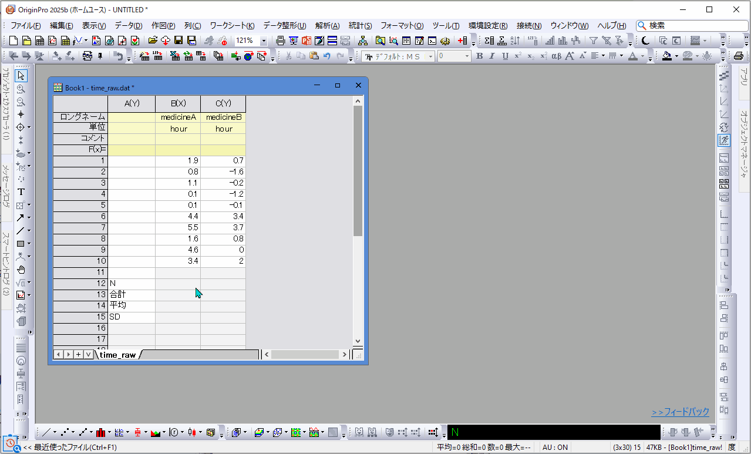The image size is (751, 454).
Task: Open the フィードバック link
Action: point(681,412)
